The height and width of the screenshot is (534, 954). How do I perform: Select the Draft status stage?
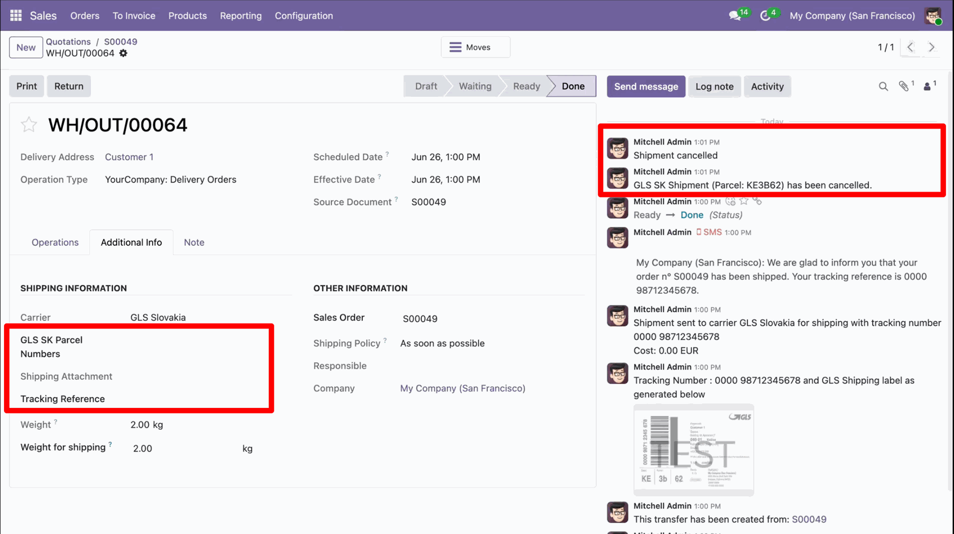pyautogui.click(x=426, y=86)
